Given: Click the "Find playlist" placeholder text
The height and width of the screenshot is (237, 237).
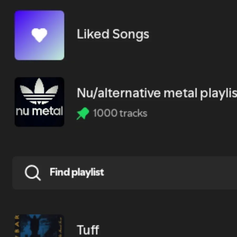Looking at the screenshot, I should (x=77, y=172).
